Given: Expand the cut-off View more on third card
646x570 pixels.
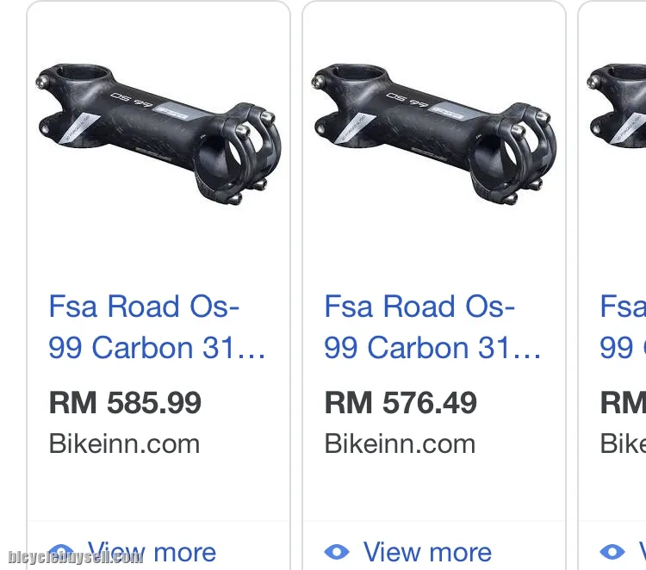Looking at the screenshot, I should pyautogui.click(x=641, y=552).
